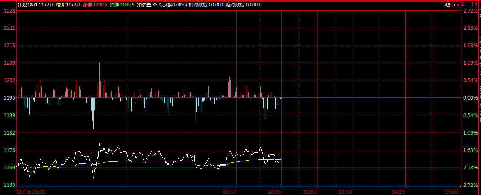Open the clock-gear chart settings icon
The height and width of the screenshot is (195, 481).
tap(447, 5)
